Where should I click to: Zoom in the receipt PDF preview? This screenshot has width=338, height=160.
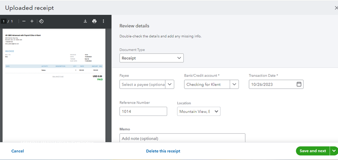[32, 21]
